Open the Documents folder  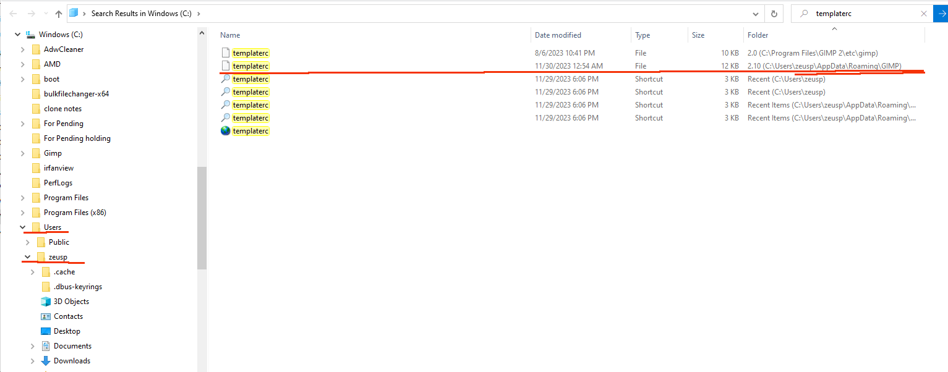coord(72,346)
